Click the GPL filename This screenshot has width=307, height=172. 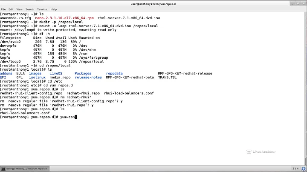20,77
